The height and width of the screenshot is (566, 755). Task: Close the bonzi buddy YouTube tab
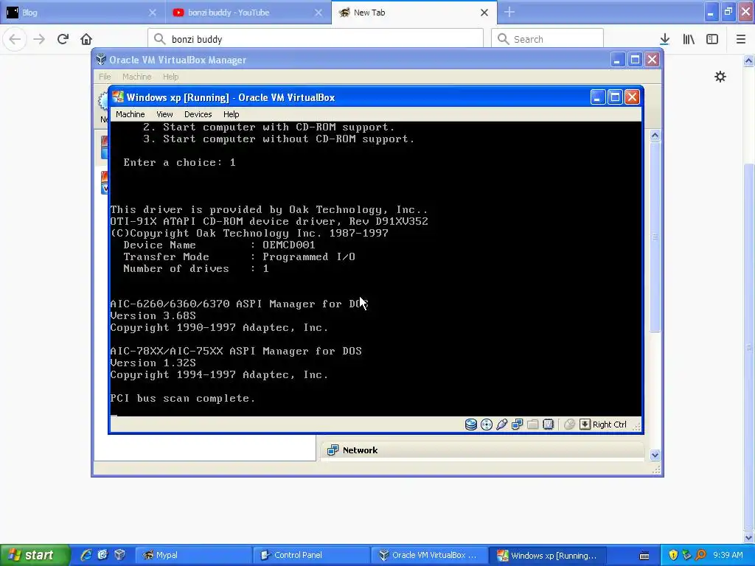319,13
